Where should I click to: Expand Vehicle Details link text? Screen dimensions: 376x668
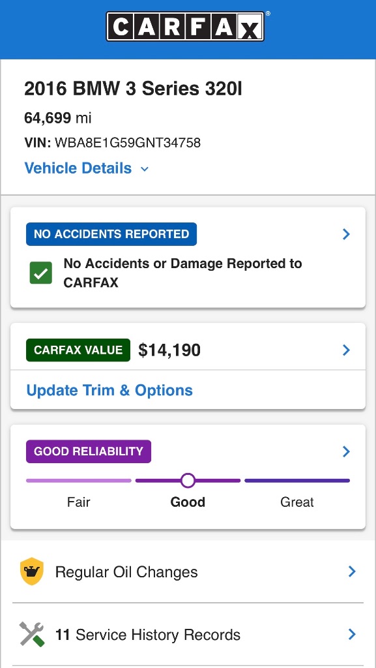pyautogui.click(x=78, y=168)
